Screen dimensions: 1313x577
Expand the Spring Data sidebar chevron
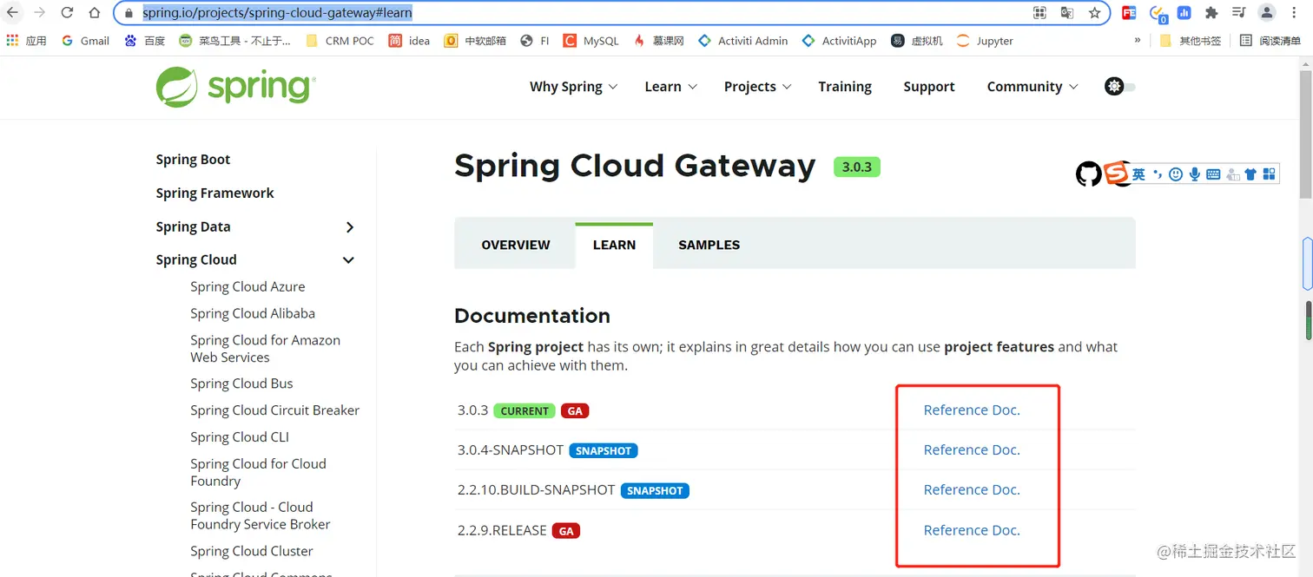point(350,227)
